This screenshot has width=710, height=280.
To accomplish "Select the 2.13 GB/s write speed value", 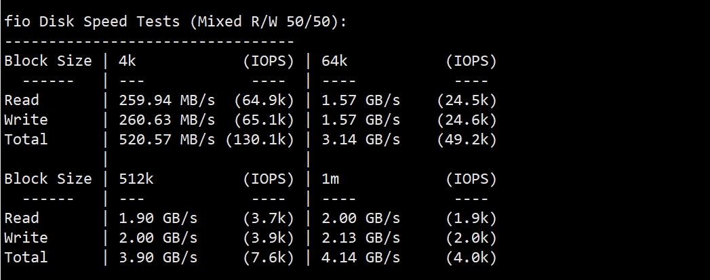I will coord(361,238).
